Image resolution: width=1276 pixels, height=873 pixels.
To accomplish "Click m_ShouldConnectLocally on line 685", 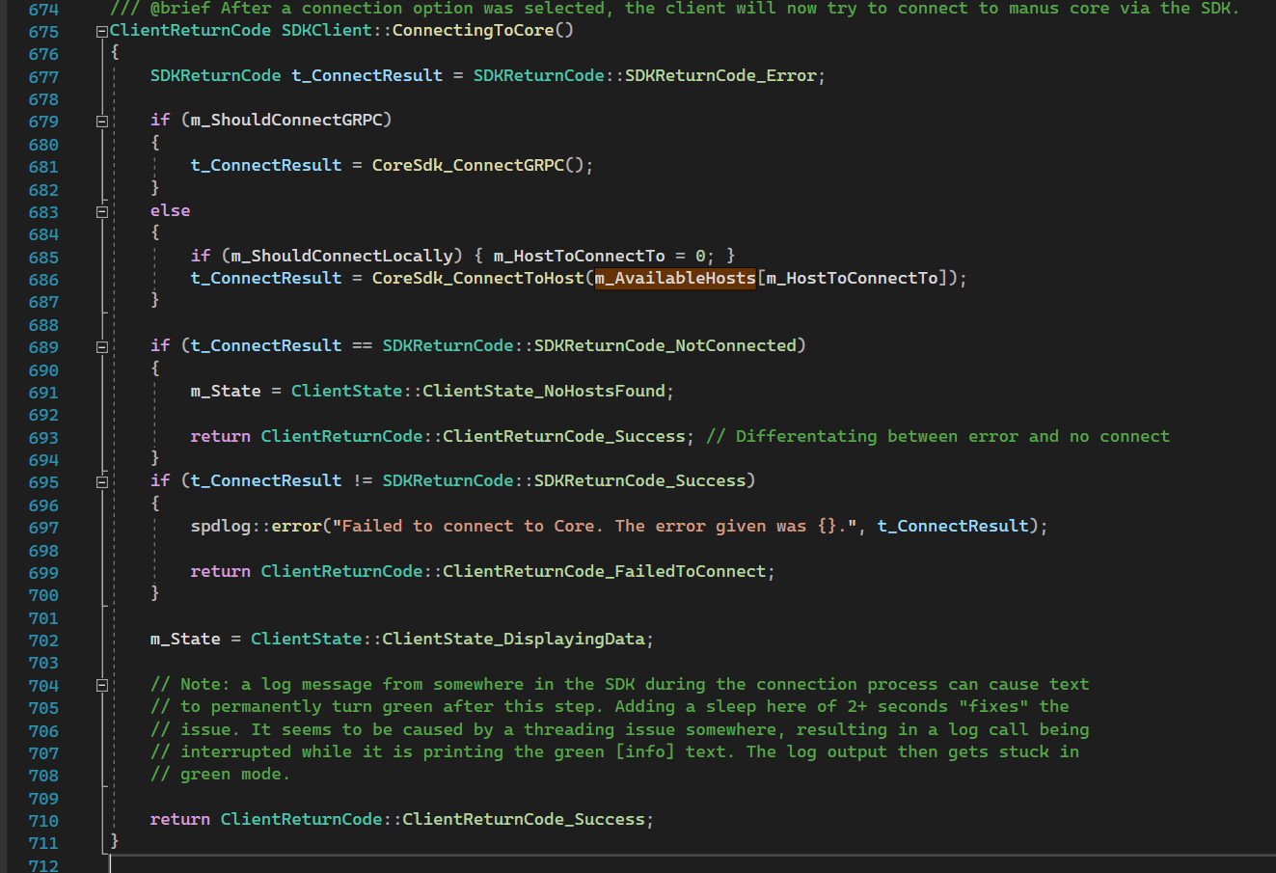I will coord(341,256).
